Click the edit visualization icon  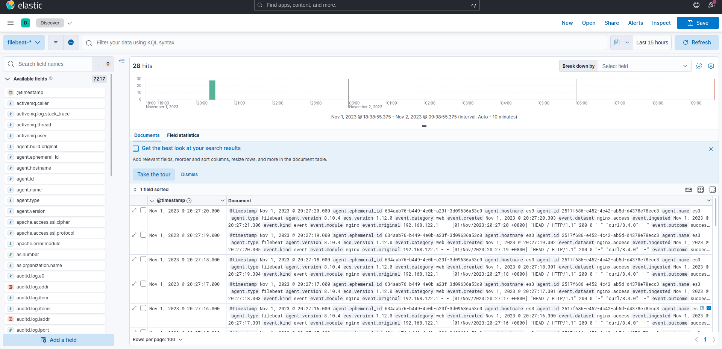[699, 66]
